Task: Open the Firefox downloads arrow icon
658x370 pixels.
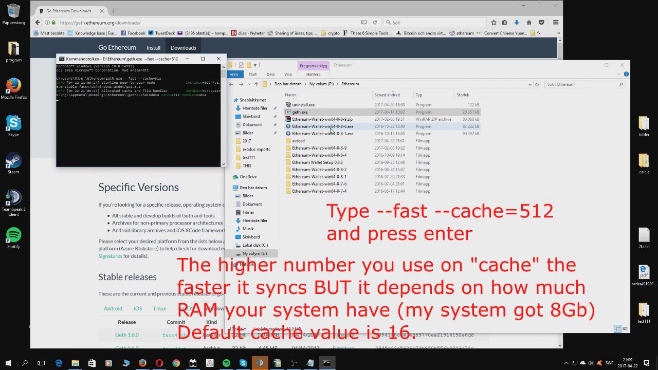Action: coord(517,23)
